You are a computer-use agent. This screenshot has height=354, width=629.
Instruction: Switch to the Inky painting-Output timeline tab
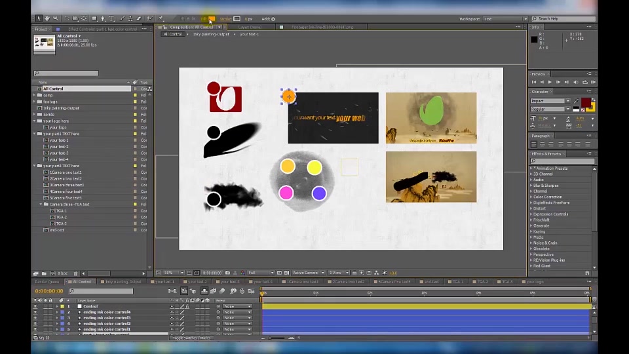[123, 282]
